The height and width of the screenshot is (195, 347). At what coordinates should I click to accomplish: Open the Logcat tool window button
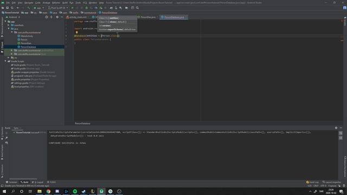(x=38, y=182)
